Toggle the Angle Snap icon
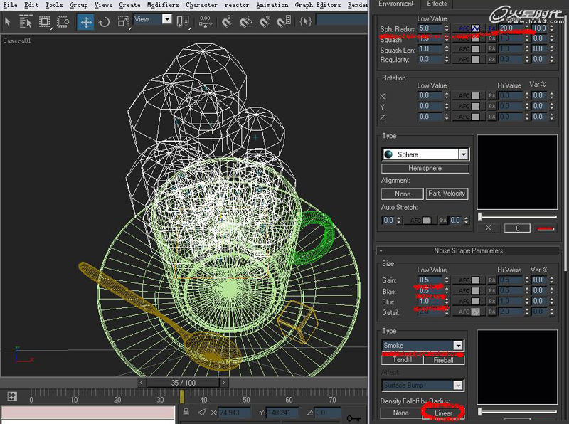Image resolution: width=569 pixels, height=424 pixels. pos(246,22)
